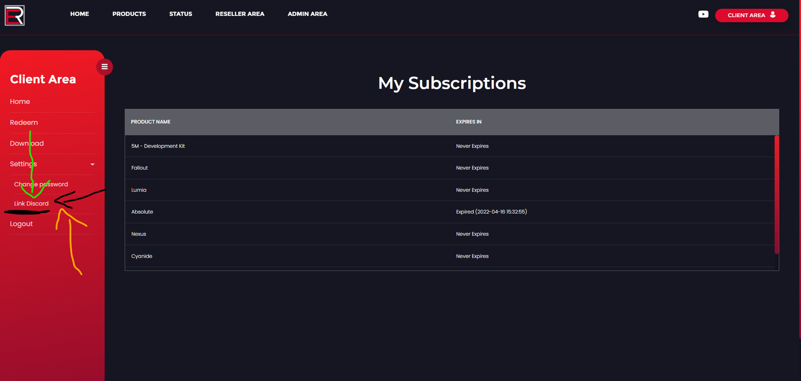The height and width of the screenshot is (381, 801).
Task: Click the Expires In column header
Action: [x=469, y=122]
